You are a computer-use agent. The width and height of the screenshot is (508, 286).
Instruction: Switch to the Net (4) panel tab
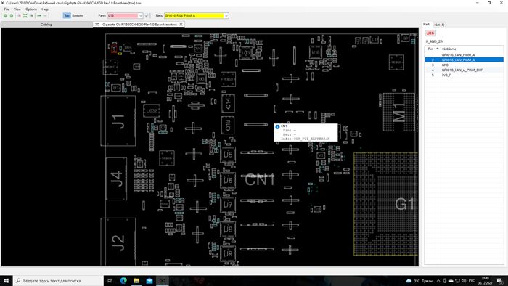[439, 25]
